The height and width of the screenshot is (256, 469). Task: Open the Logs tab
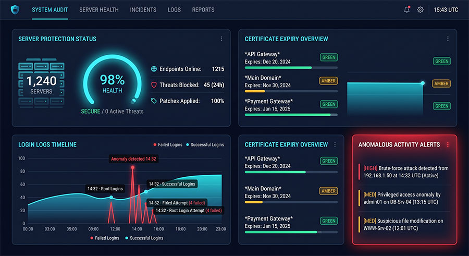coord(174,10)
